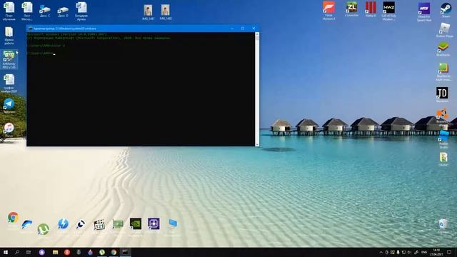The width and height of the screenshot is (457, 257).
Task: Open Task View on the taskbar
Action: [29, 252]
